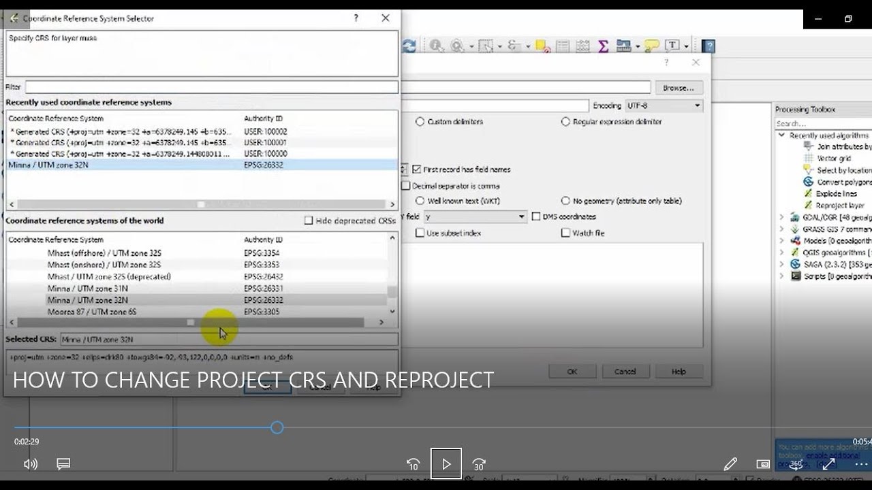Image resolution: width=872 pixels, height=490 pixels.
Task: Select No geometry (attribute only table)
Action: (565, 201)
